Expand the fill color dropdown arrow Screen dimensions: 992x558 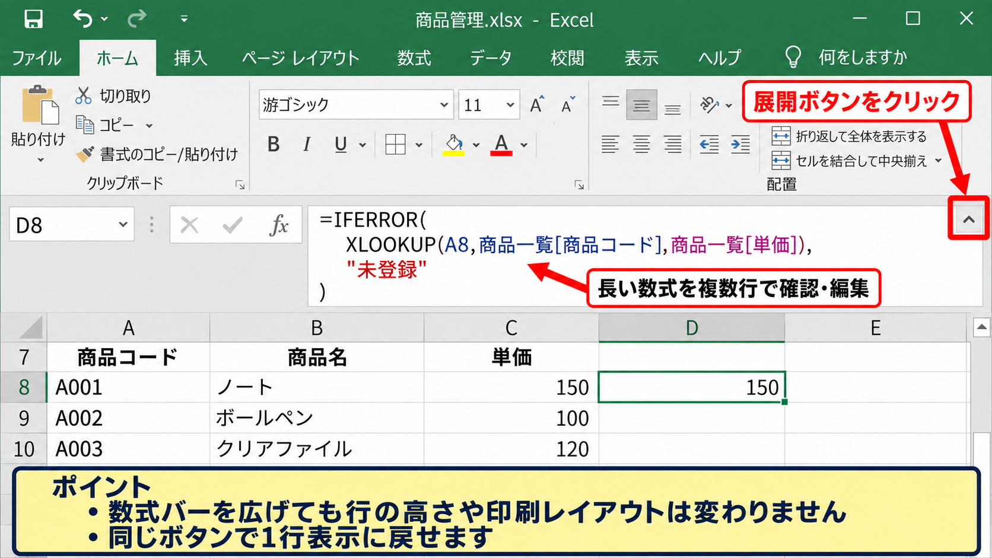click(x=476, y=145)
